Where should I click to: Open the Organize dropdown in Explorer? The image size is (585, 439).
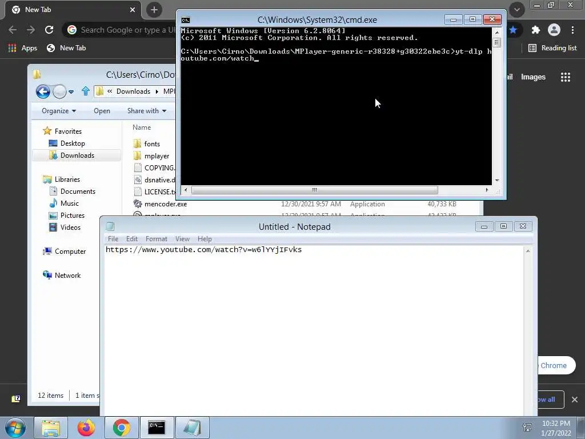pos(59,111)
